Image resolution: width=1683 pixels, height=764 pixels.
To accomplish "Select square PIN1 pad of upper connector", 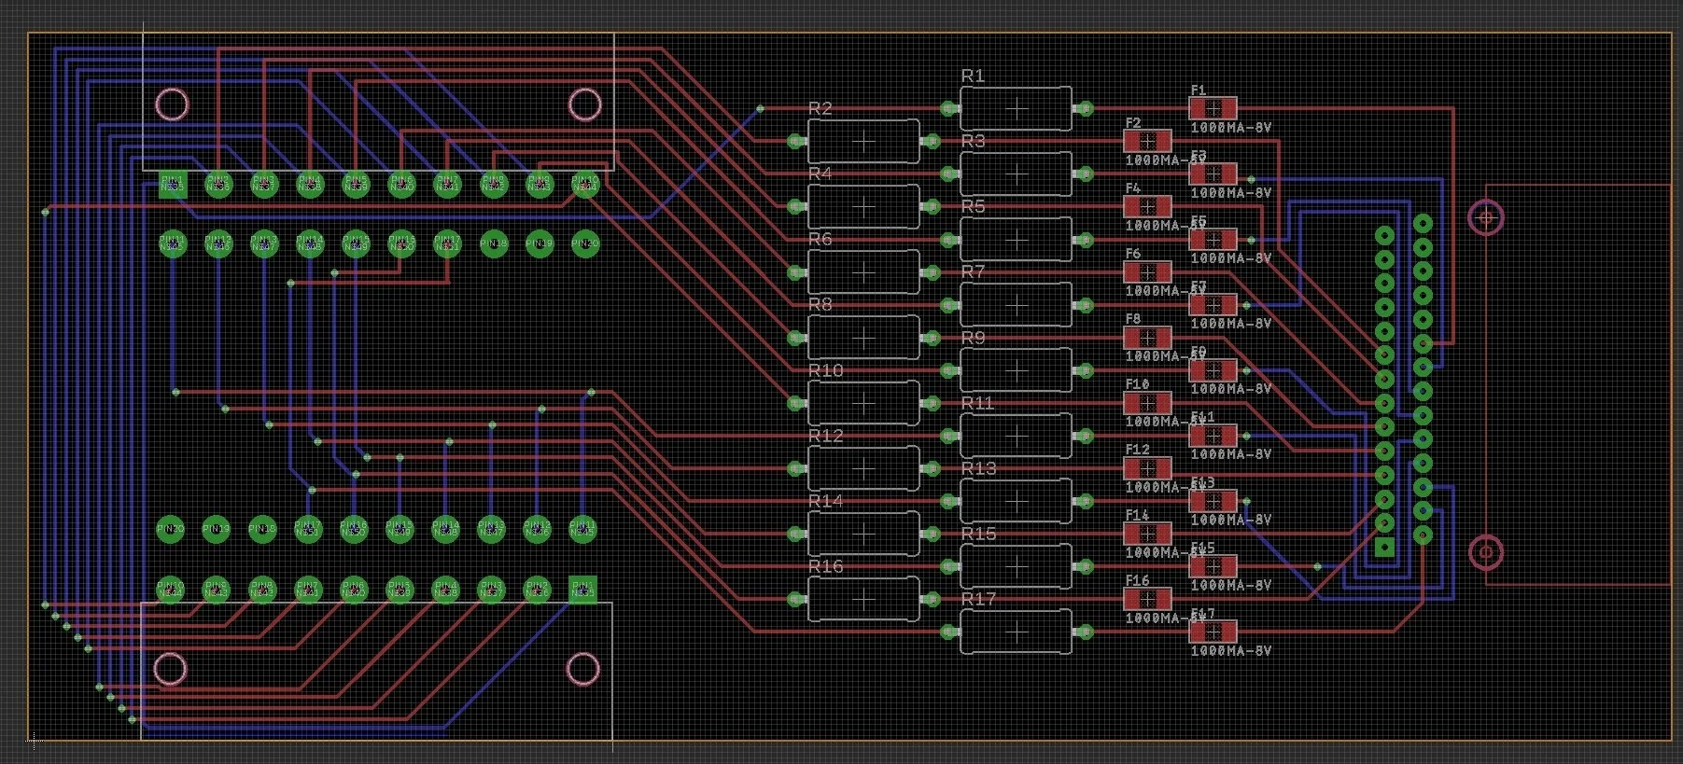I will pyautogui.click(x=172, y=184).
